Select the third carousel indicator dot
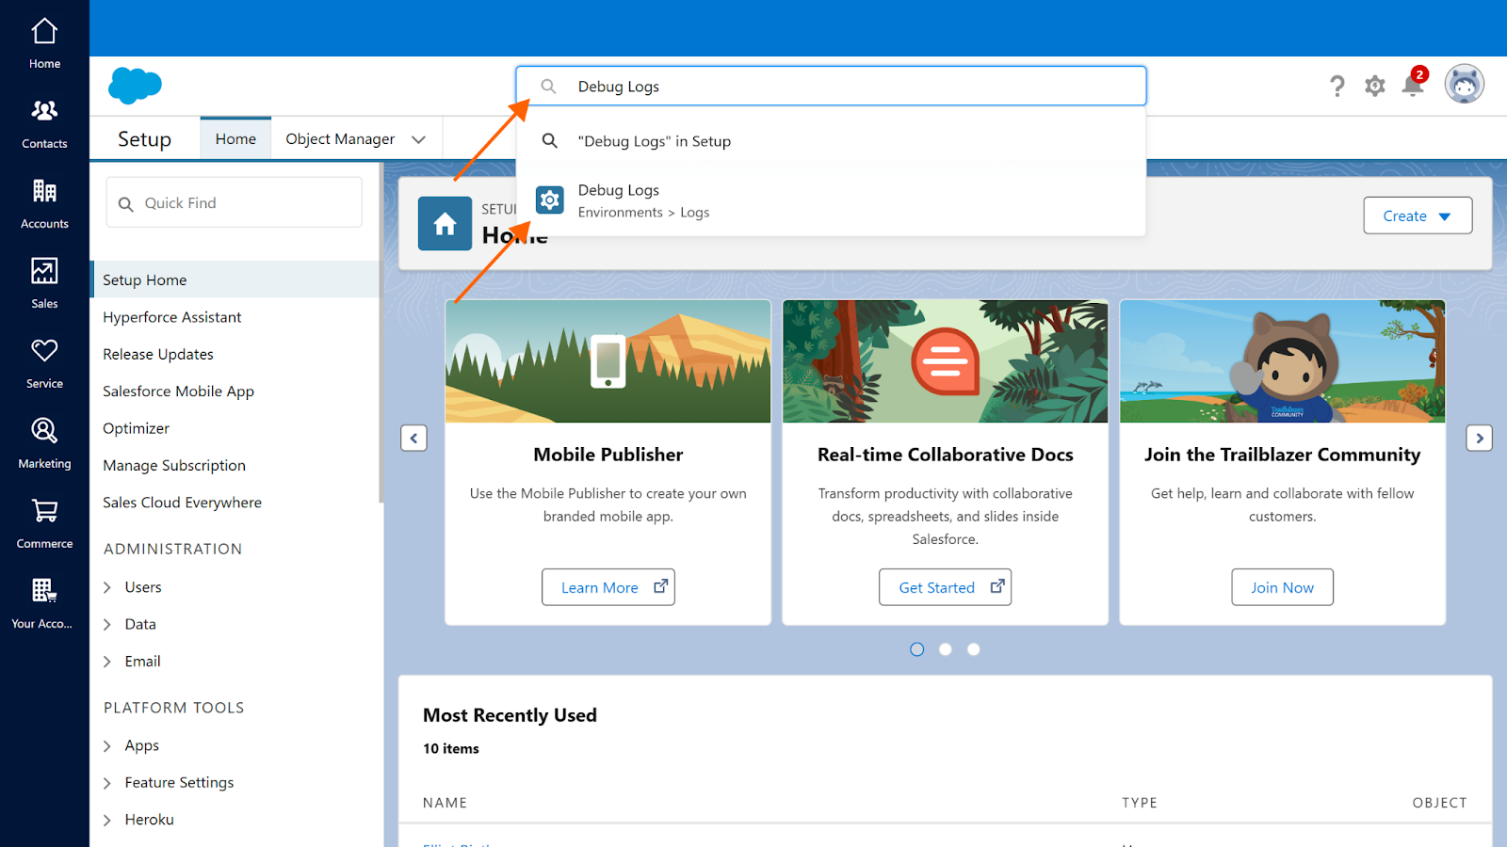This screenshot has width=1507, height=847. [974, 649]
